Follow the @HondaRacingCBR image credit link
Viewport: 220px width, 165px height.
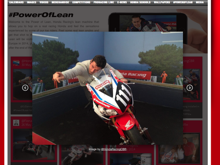(113, 149)
